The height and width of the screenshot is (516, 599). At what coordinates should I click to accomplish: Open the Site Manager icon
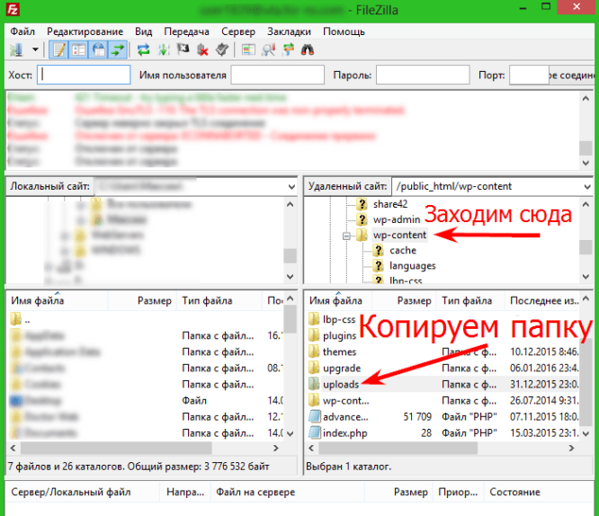pos(17,49)
